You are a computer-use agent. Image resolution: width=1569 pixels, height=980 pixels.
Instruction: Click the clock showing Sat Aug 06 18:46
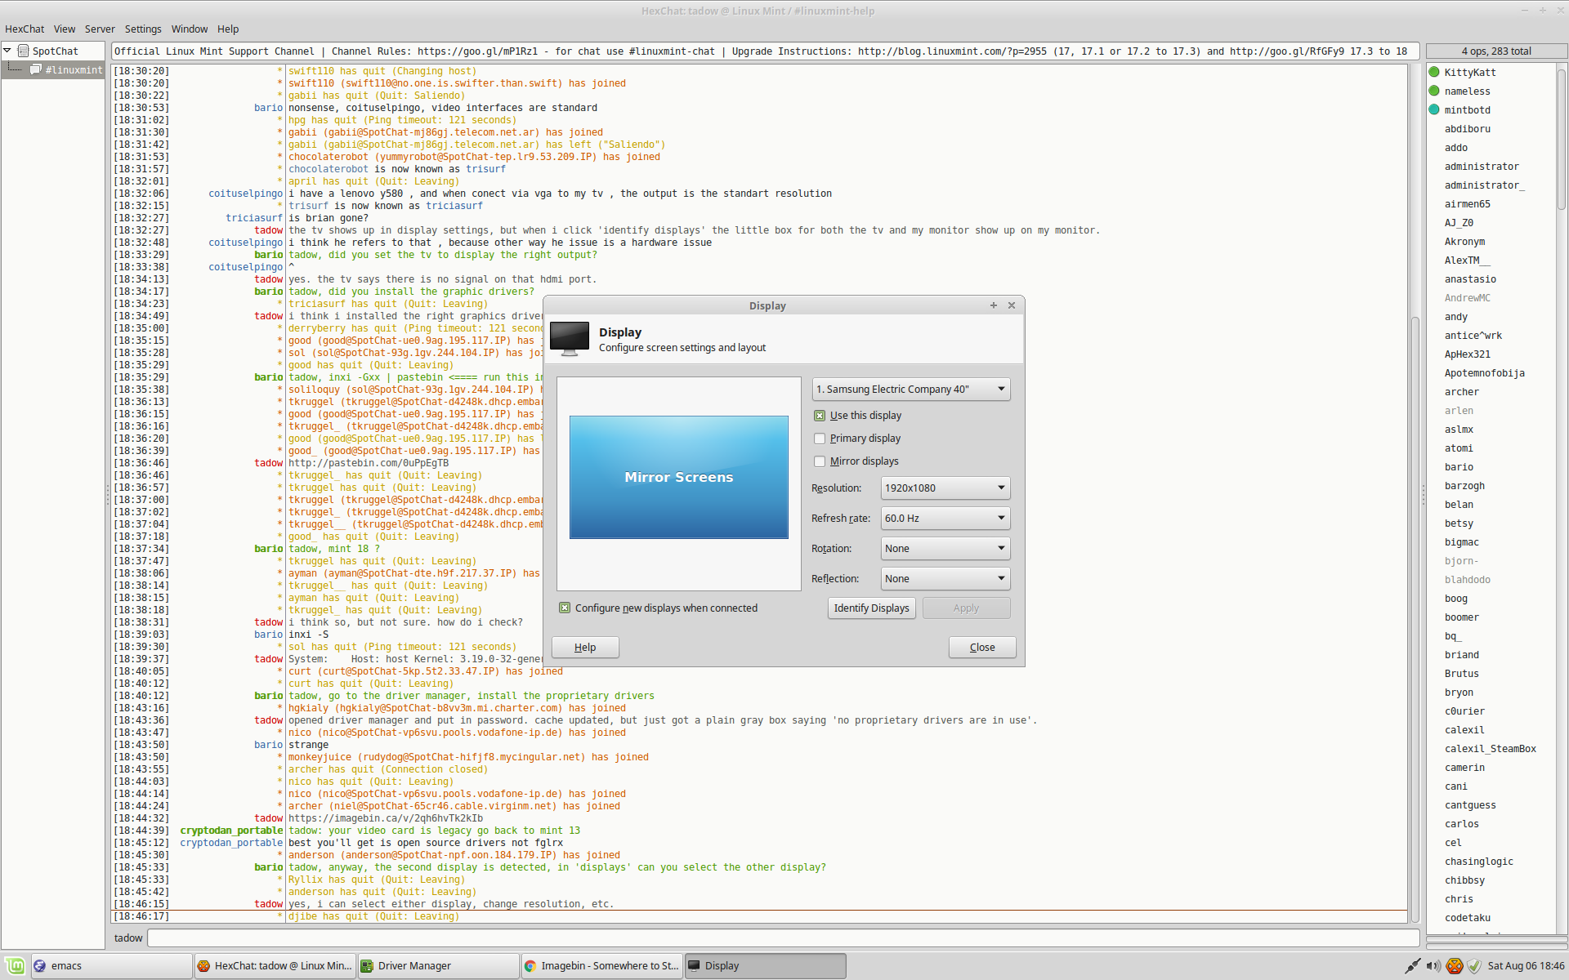coord(1526,965)
